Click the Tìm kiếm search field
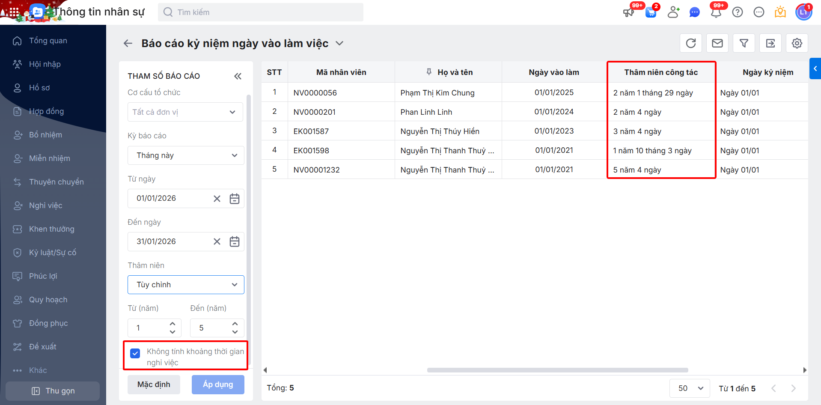 pyautogui.click(x=260, y=12)
